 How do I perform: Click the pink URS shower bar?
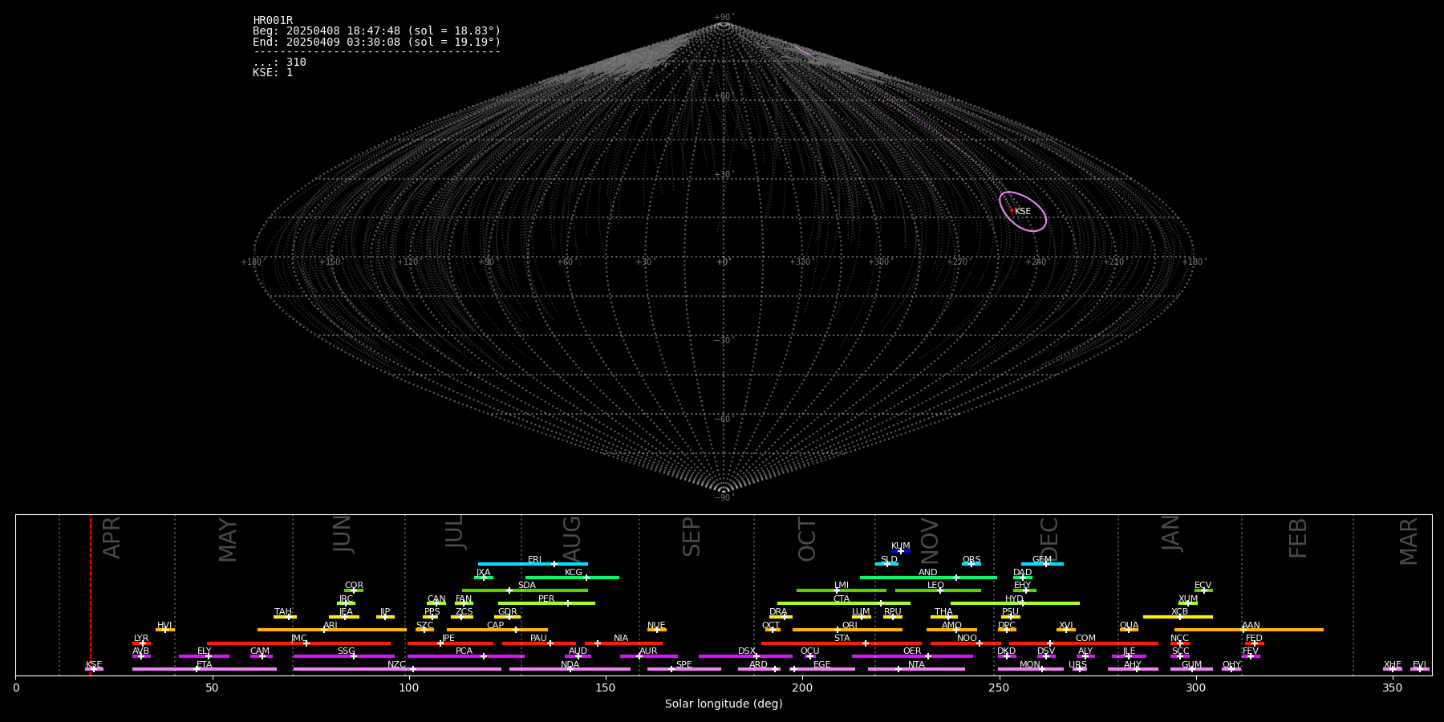tap(1079, 669)
